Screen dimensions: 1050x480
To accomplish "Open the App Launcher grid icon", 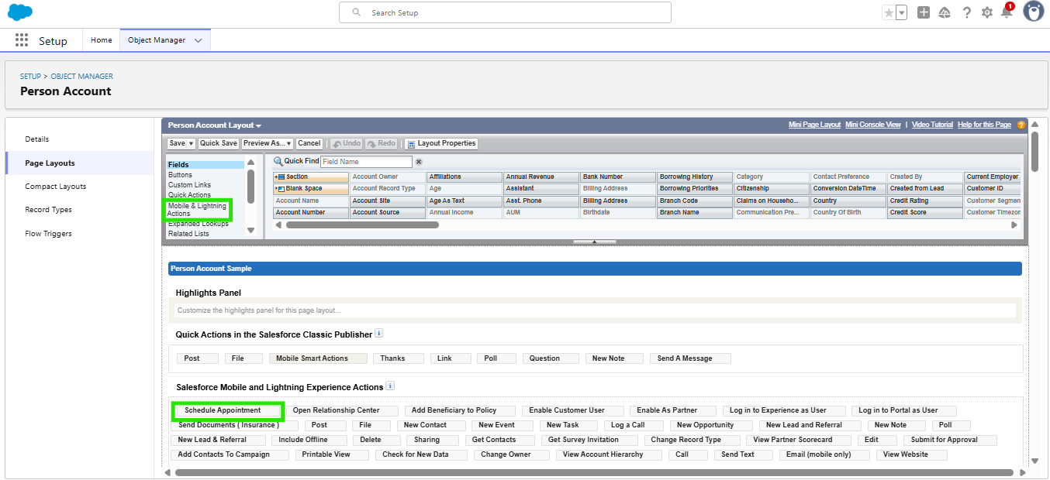I will [22, 40].
